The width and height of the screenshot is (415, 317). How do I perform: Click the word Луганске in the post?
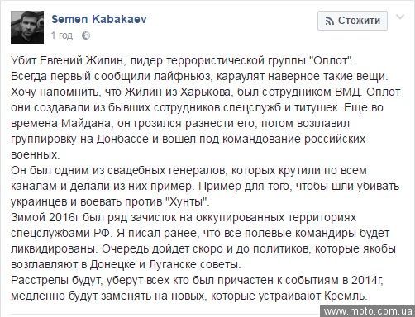pyautogui.click(x=172, y=265)
